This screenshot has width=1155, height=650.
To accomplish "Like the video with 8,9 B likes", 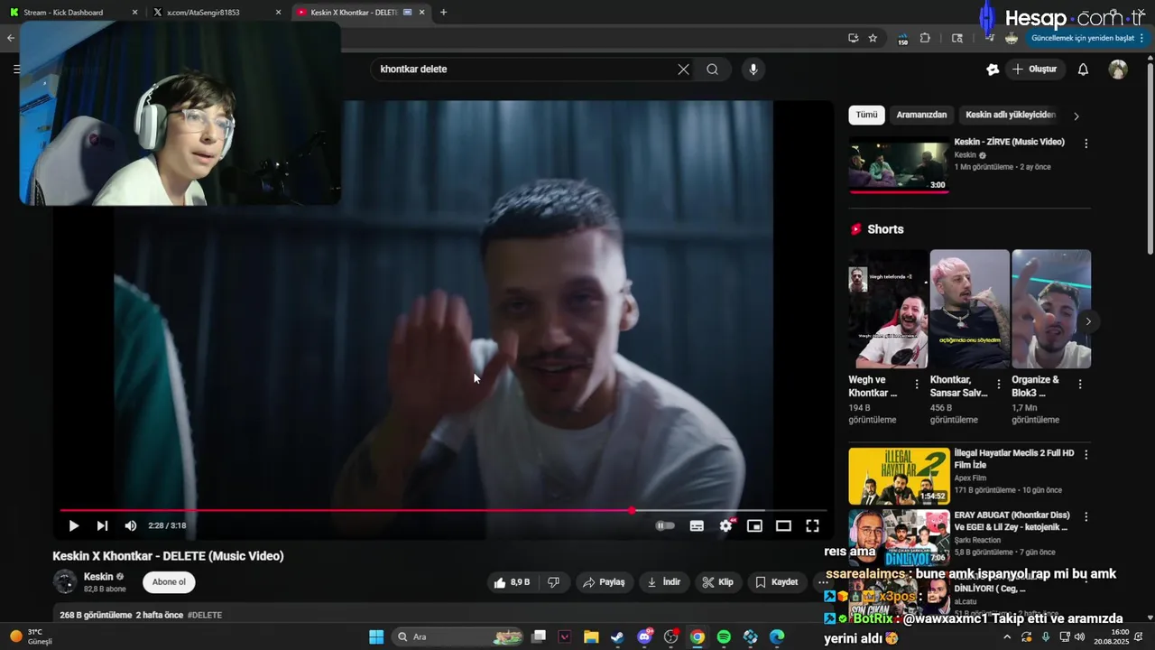I will tap(512, 582).
